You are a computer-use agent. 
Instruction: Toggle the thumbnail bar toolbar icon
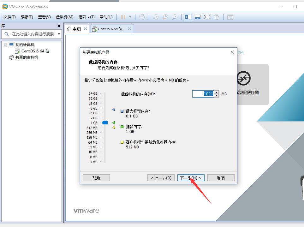(198, 17)
